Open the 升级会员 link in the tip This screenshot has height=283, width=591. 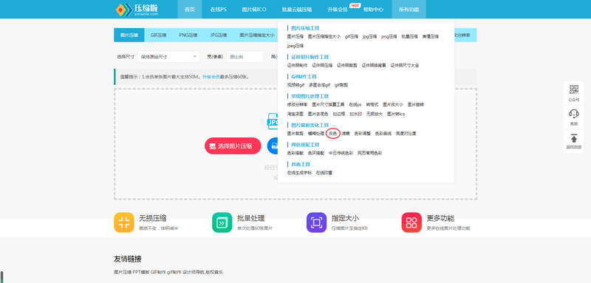[x=211, y=77]
